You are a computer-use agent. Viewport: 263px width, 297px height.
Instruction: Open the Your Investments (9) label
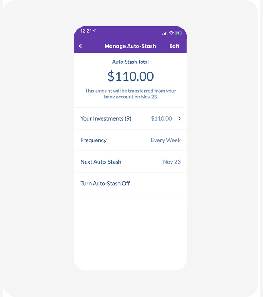(x=106, y=118)
